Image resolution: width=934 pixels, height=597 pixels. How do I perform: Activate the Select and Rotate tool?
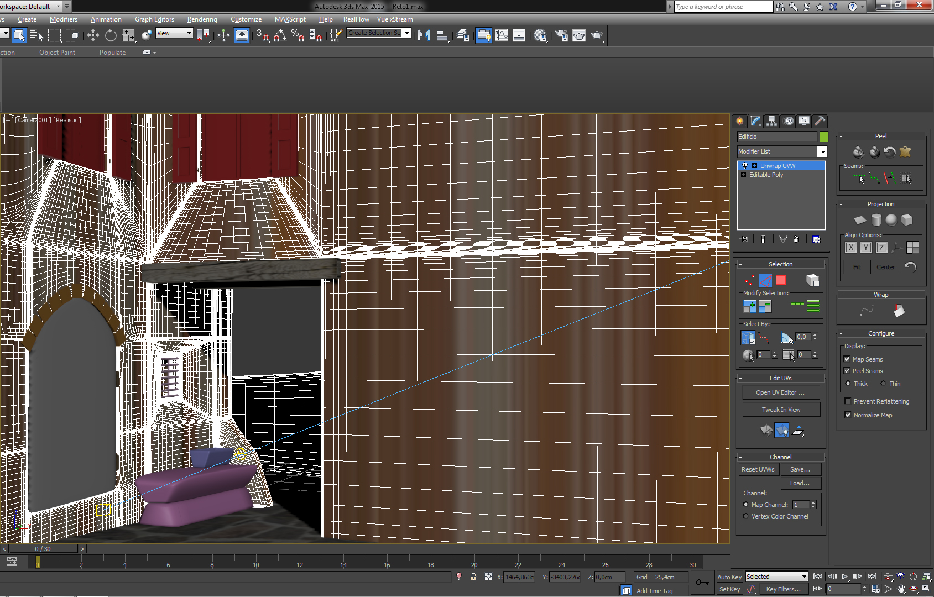111,35
